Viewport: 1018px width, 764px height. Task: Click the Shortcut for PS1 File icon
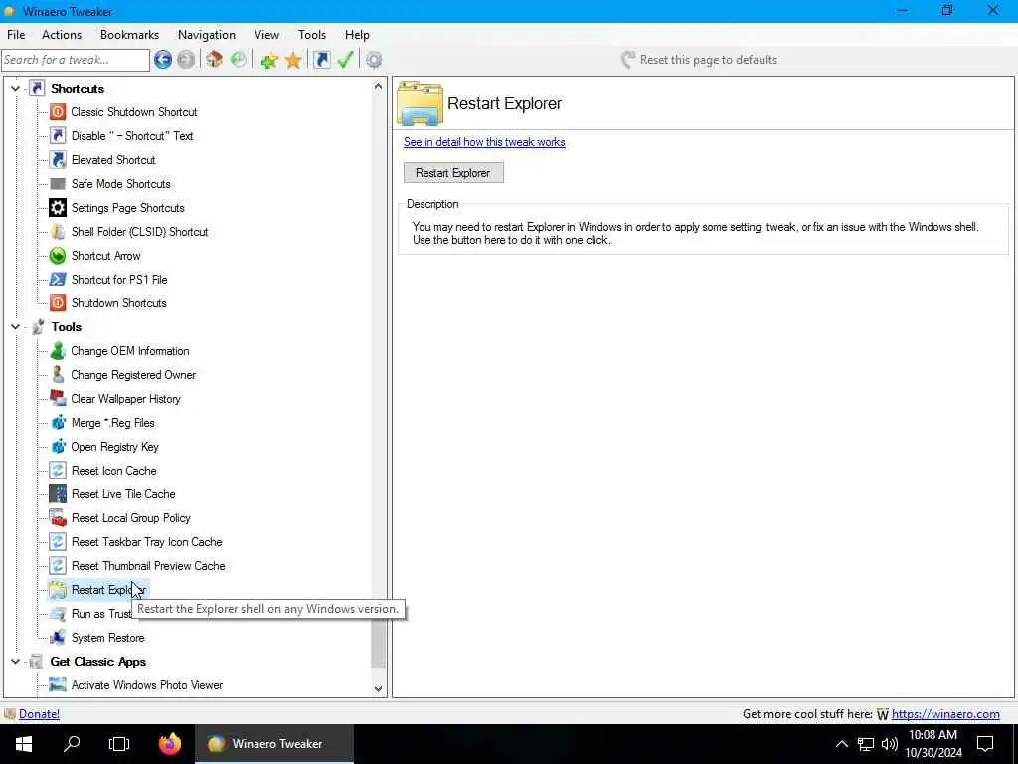click(x=58, y=280)
